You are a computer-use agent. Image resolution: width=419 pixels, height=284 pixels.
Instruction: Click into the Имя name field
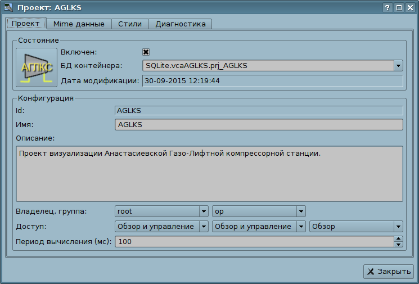[x=259, y=125]
